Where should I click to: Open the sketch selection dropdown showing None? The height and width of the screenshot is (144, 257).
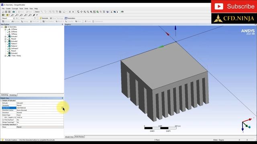tap(27, 18)
